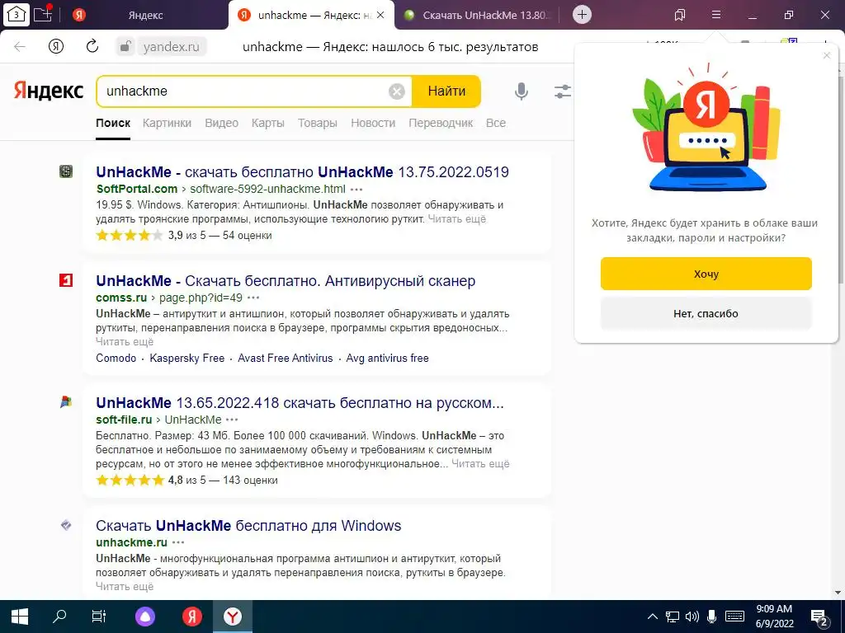Click the Kaspersky Free sitelink
The height and width of the screenshot is (633, 845).
(x=187, y=359)
